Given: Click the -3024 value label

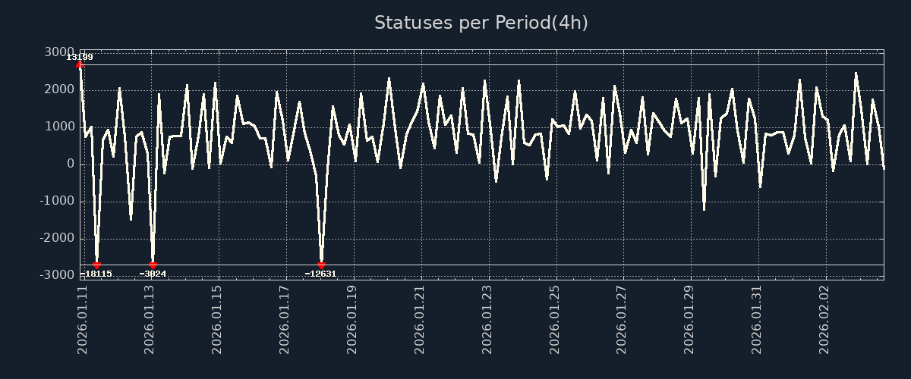Looking at the screenshot, I should (153, 274).
